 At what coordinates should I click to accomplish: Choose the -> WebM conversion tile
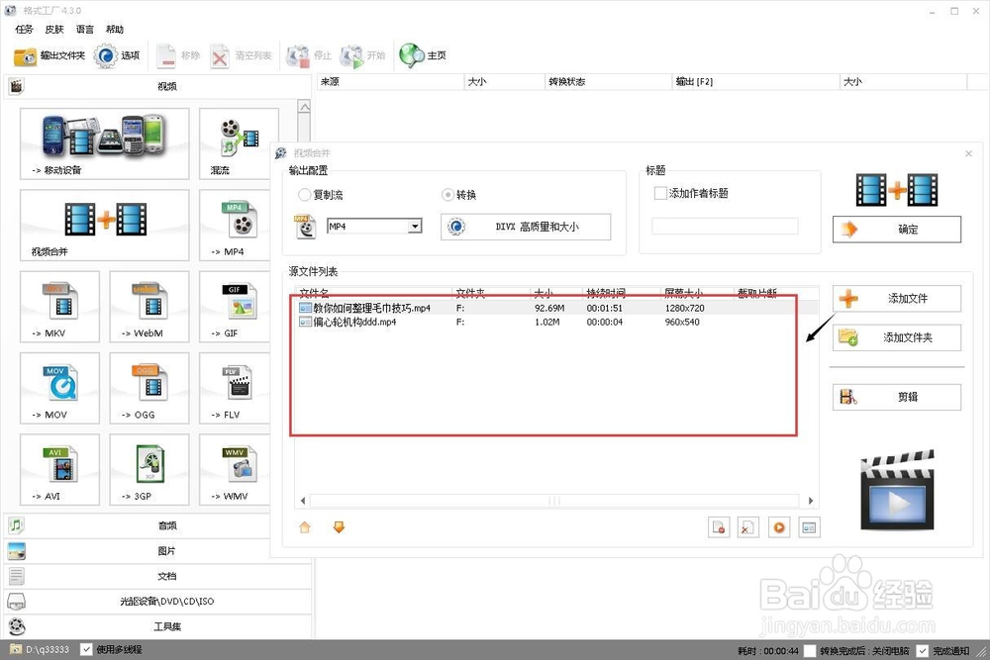[x=149, y=307]
